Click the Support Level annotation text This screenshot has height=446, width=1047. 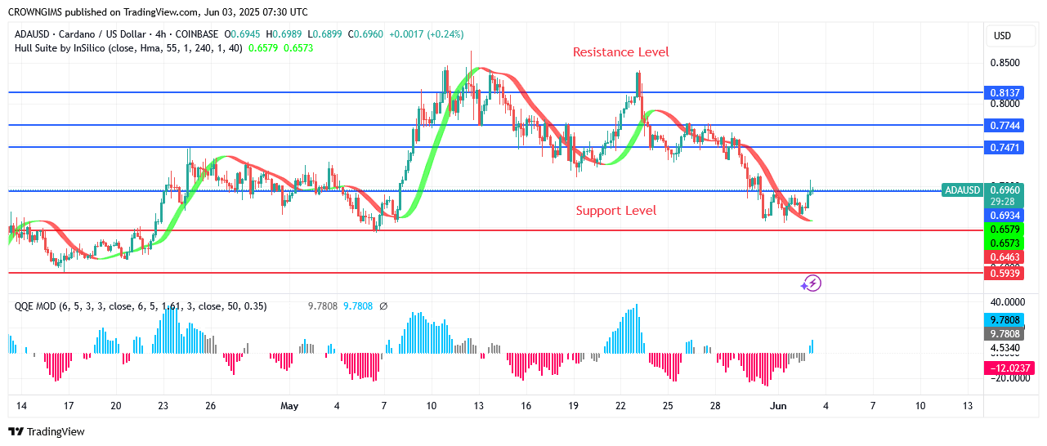(615, 211)
